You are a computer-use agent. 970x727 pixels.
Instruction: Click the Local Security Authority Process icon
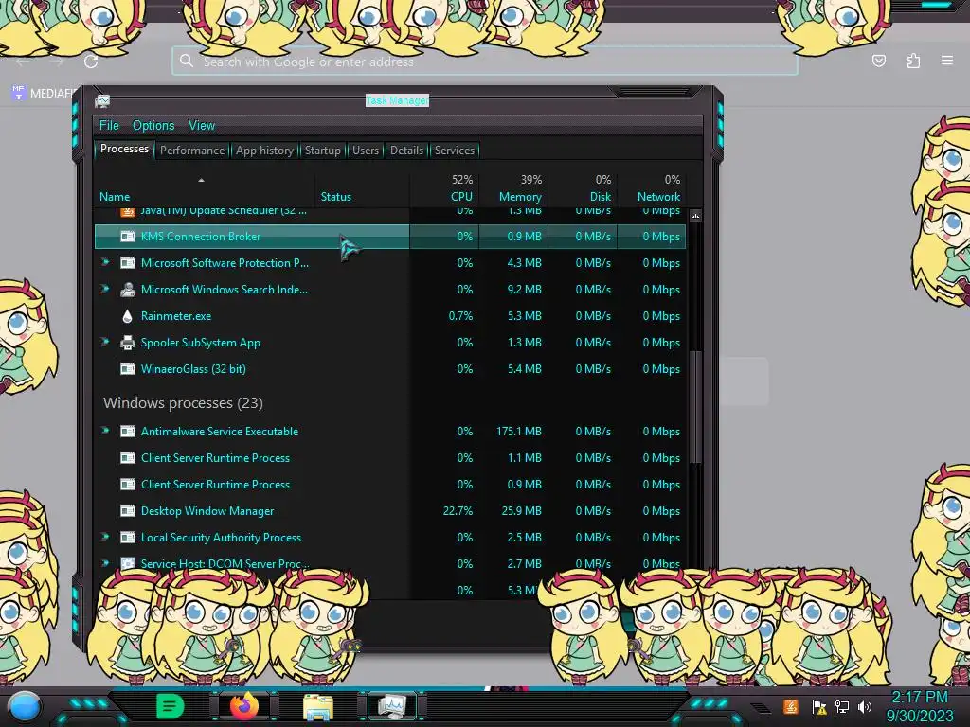tap(128, 538)
